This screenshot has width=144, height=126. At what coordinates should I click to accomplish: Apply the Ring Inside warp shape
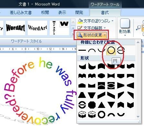pyautogui.click(x=82, y=114)
